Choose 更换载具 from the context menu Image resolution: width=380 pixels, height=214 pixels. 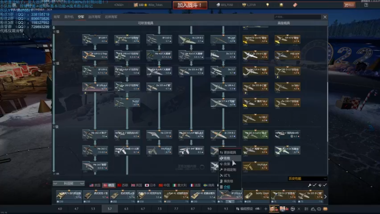pos(230,152)
